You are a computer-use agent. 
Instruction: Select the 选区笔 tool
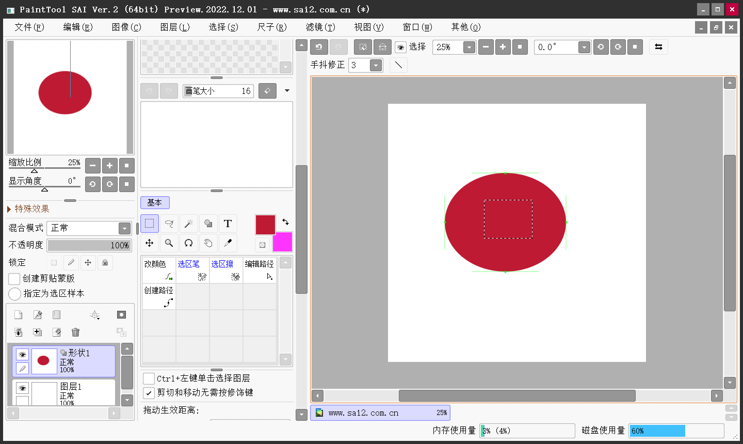[x=192, y=270]
